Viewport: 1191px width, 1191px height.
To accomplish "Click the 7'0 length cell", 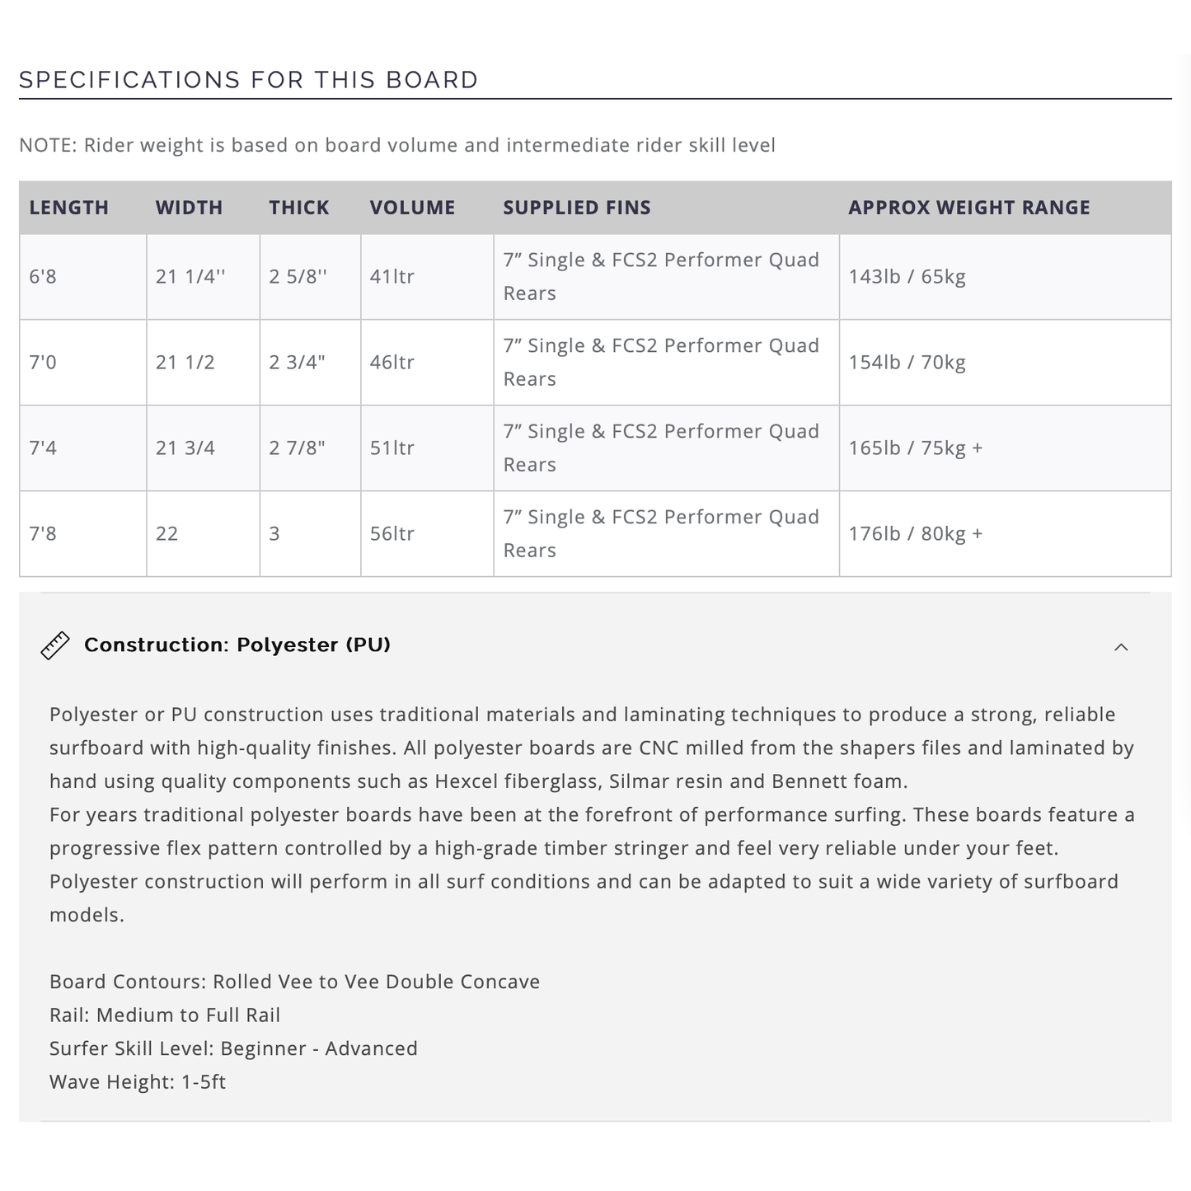I will coord(43,363).
